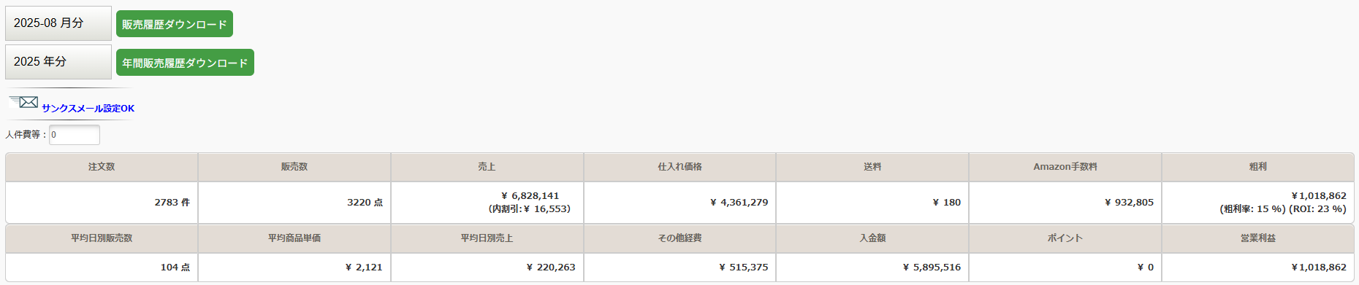Click the Amazon手数料 column header
Image resolution: width=1359 pixels, height=285 pixels.
1065,167
